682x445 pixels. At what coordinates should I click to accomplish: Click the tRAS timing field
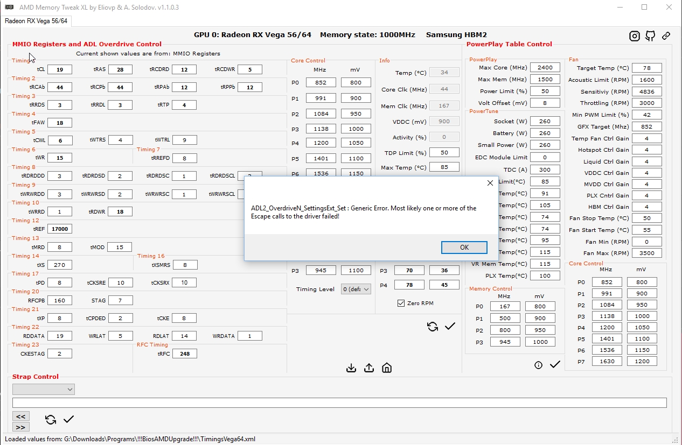point(120,69)
